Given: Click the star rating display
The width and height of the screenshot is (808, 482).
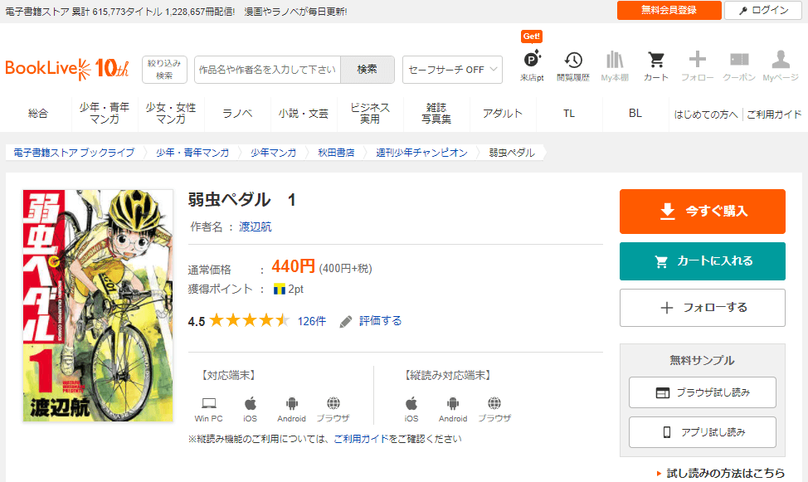Looking at the screenshot, I should click(249, 321).
